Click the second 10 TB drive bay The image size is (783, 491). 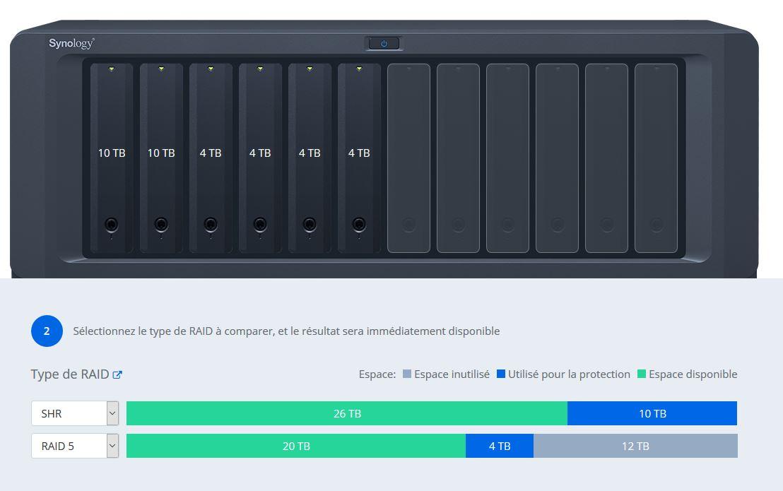(x=161, y=158)
